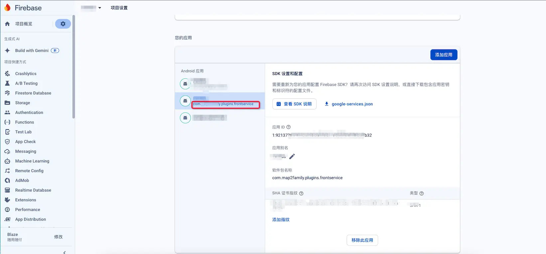This screenshot has height=254, width=546.
Task: Open Authentication in the sidebar
Action: coord(29,112)
